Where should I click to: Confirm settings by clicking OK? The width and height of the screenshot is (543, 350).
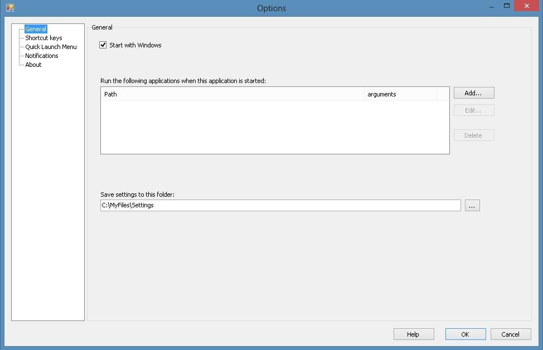click(465, 334)
